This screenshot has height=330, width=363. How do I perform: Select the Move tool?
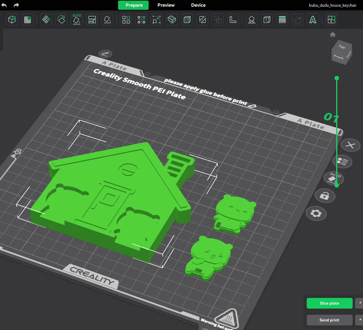(x=46, y=20)
